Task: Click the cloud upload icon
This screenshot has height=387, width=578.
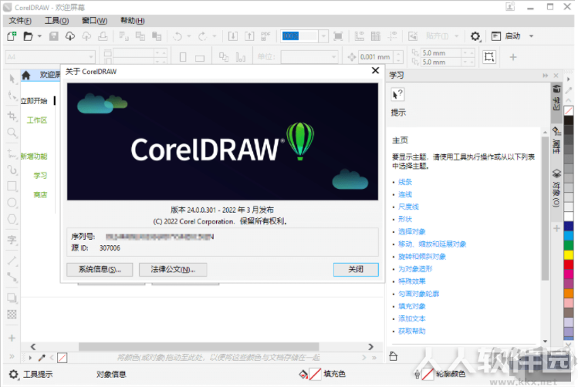Action: click(86, 36)
